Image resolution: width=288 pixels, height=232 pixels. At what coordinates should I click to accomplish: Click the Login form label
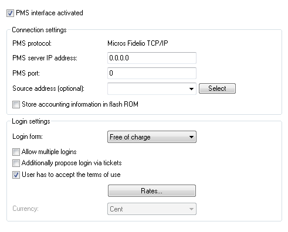tap(28, 137)
